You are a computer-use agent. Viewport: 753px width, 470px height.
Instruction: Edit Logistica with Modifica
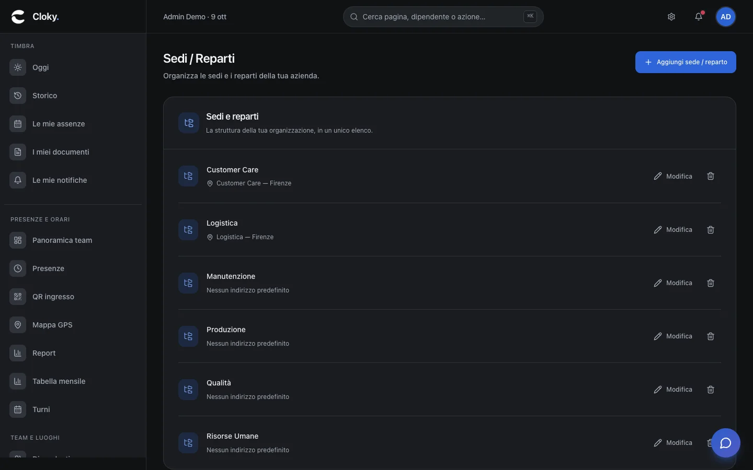[673, 230]
